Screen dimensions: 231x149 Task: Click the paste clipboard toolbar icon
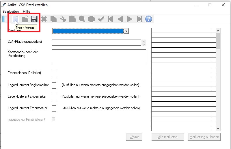tap(72, 19)
